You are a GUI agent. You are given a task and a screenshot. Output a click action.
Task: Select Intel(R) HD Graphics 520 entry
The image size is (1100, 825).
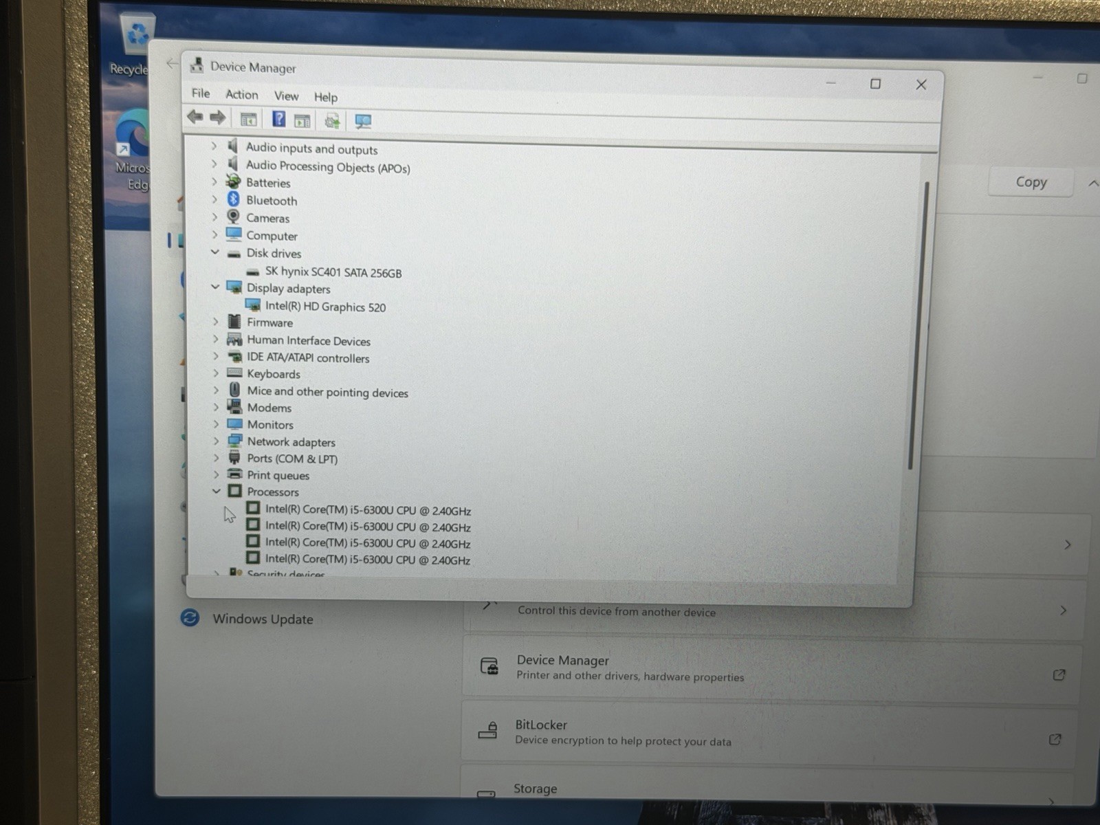click(x=325, y=307)
